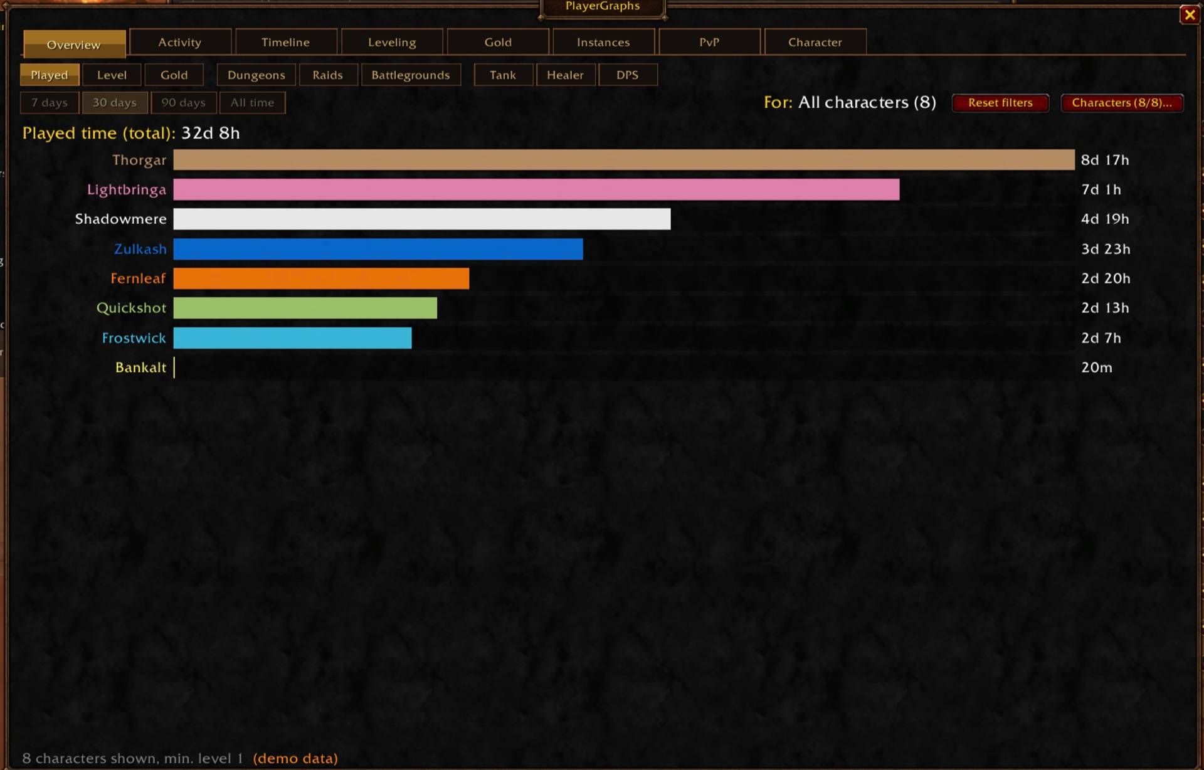Filter by DPS role
The height and width of the screenshot is (770, 1204).
tap(628, 75)
